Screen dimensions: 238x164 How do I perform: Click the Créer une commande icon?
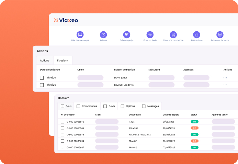pos(173,35)
